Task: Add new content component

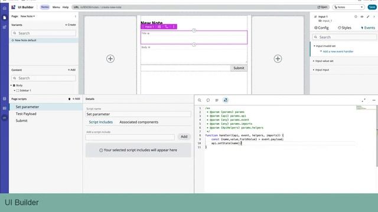Action: pyautogui.click(x=71, y=69)
